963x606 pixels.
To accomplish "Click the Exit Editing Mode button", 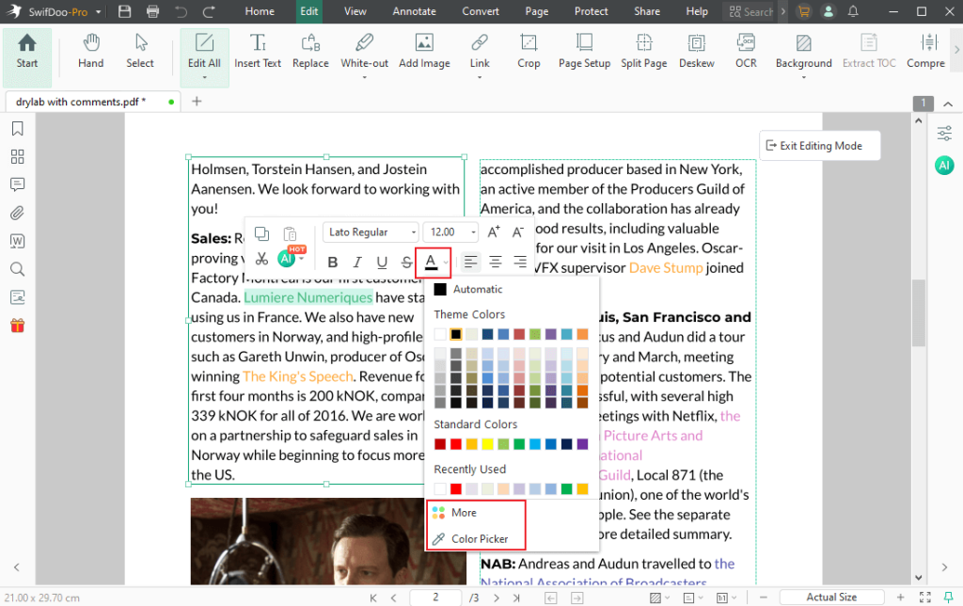I will click(819, 145).
